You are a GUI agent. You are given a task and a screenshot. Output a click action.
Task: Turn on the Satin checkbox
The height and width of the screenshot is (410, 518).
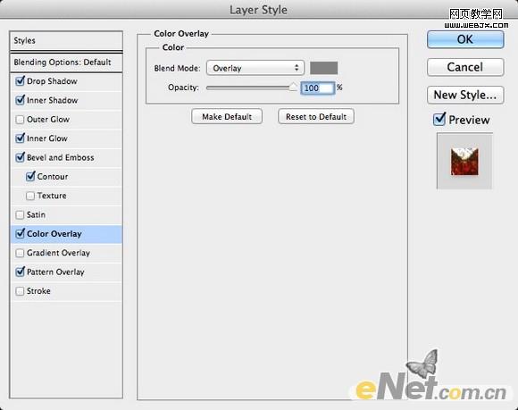(20, 214)
